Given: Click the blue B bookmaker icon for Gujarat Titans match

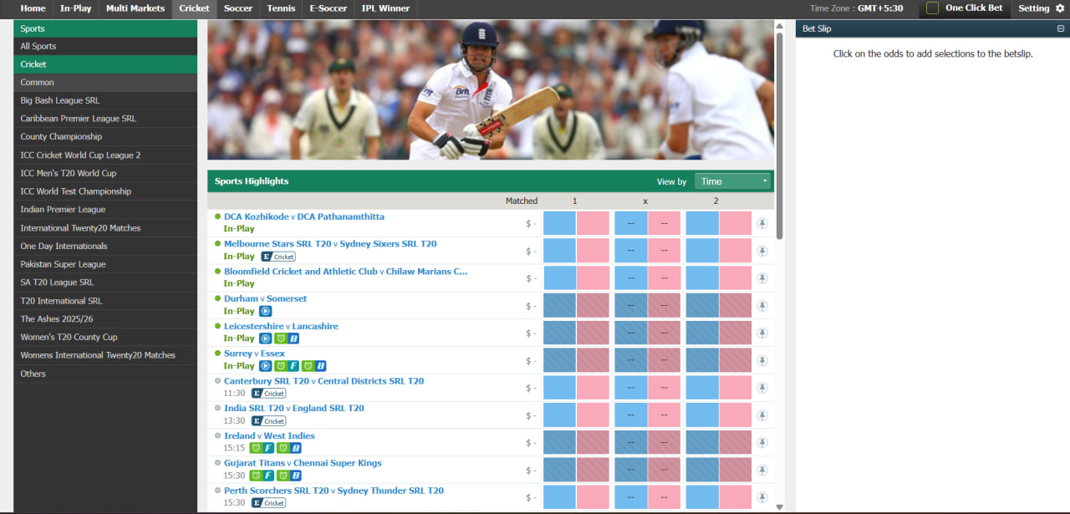Looking at the screenshot, I should point(289,476).
